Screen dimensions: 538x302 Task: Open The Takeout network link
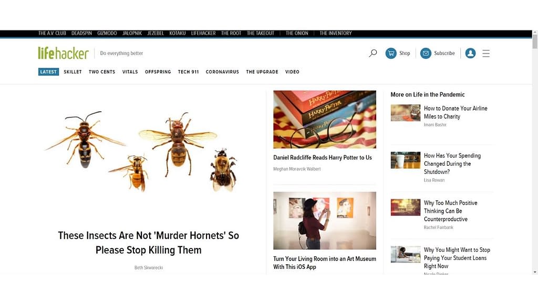261,33
